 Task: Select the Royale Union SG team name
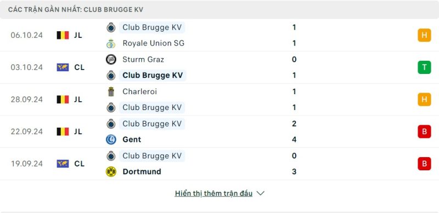[154, 43]
